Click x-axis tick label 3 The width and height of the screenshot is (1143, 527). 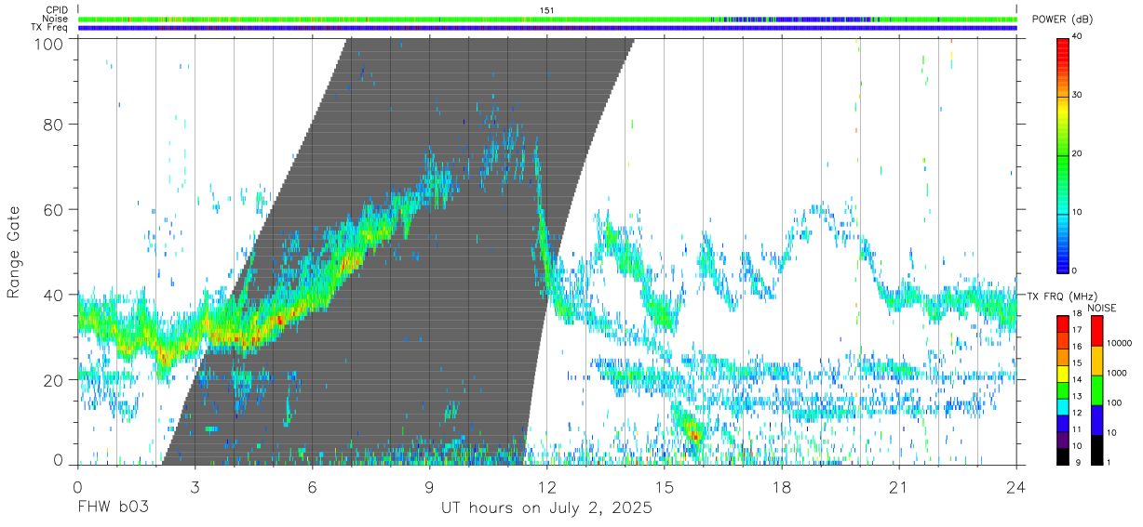pyautogui.click(x=195, y=487)
